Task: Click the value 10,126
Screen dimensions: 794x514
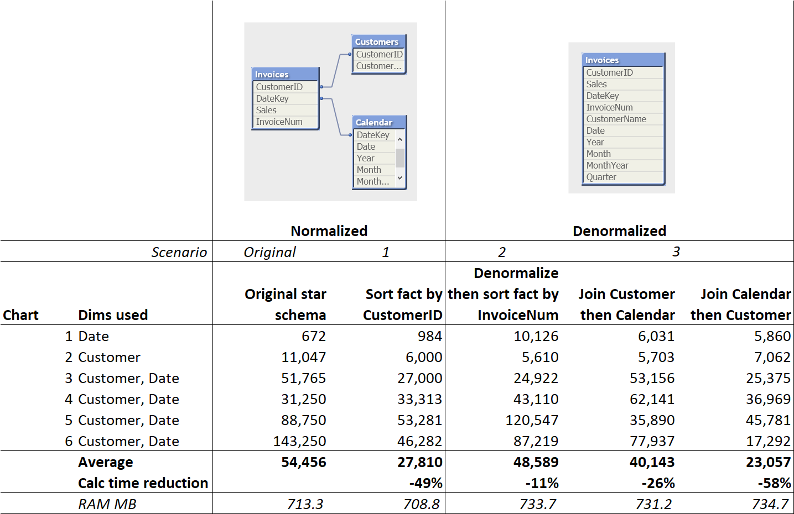Action: click(x=536, y=336)
